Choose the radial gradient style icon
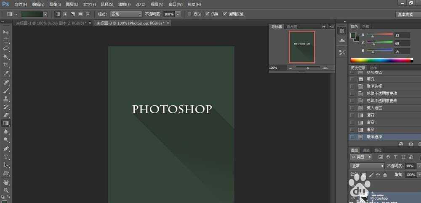The height and width of the screenshot is (203, 421). click(x=65, y=14)
